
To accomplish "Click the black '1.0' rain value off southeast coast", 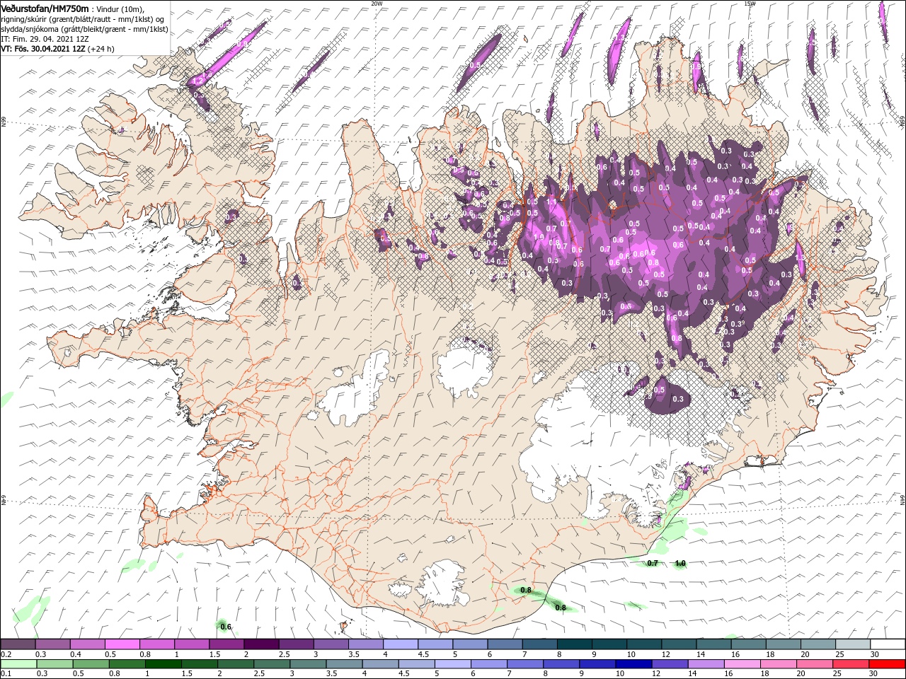I will coord(680,564).
